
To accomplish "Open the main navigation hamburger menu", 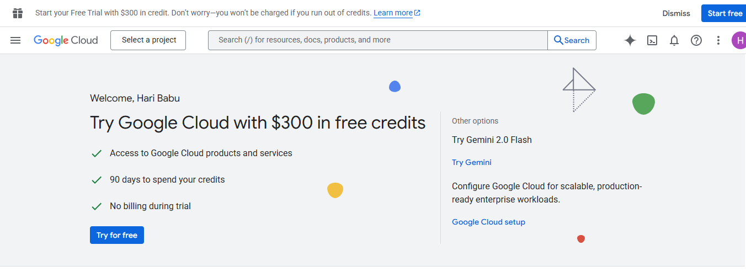I will (x=15, y=40).
